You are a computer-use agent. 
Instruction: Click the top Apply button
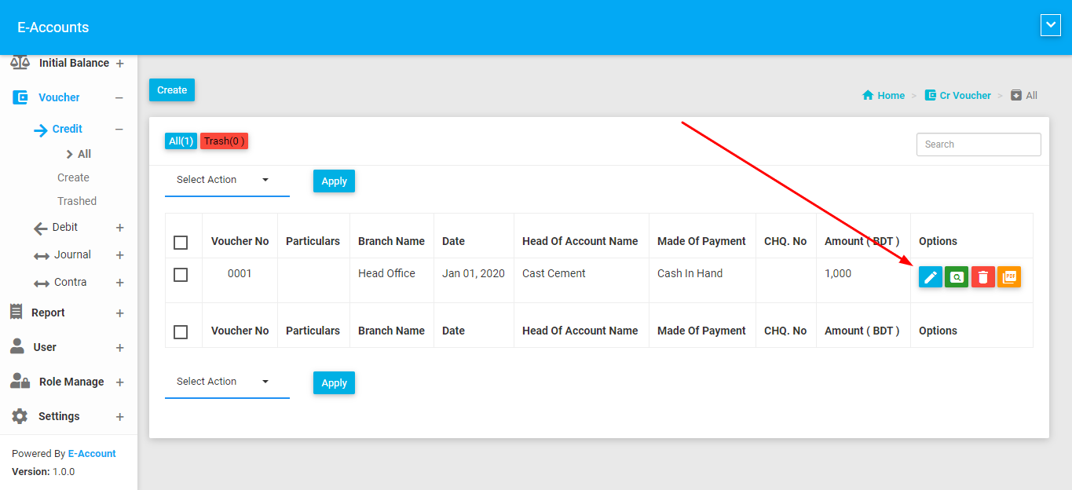pos(334,181)
